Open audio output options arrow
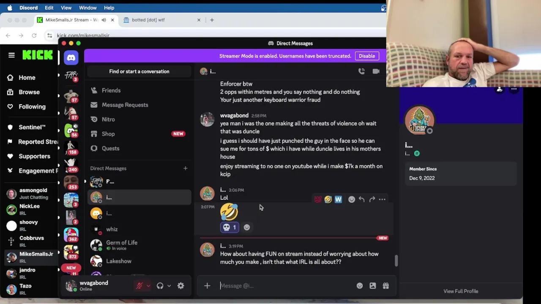 tap(169, 286)
